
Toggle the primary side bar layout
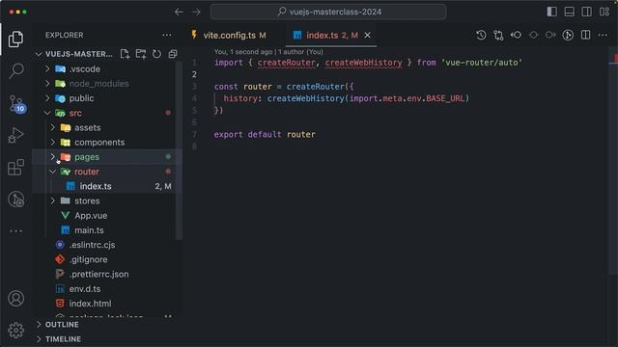tap(551, 12)
